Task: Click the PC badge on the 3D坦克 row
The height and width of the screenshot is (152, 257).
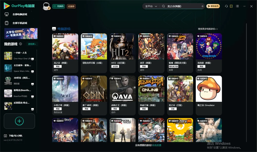Action: tap(32, 84)
